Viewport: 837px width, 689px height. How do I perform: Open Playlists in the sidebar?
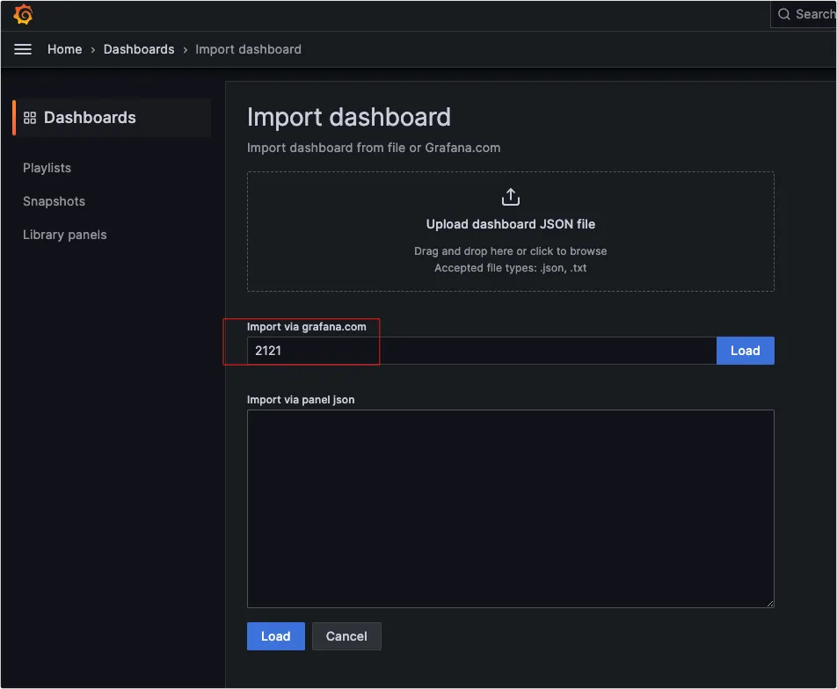47,168
